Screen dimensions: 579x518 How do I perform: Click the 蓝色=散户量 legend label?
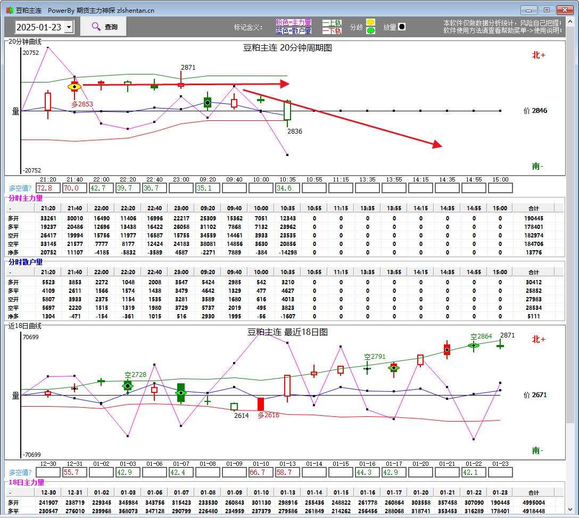tap(293, 31)
